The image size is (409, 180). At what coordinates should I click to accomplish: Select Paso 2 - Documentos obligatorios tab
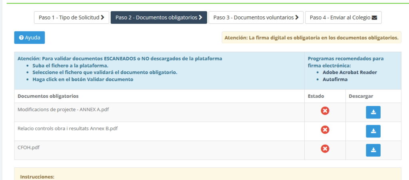click(159, 17)
